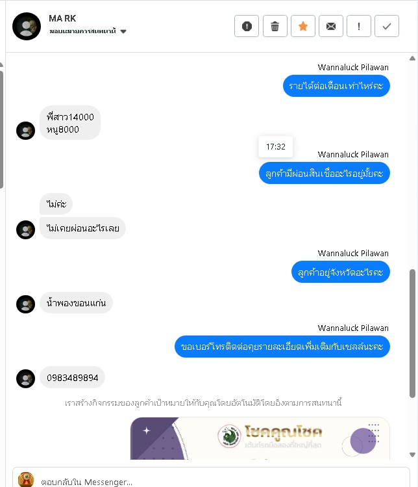The height and width of the screenshot is (487, 418).
Task: Mark as unread with envelope icon
Action: [331, 26]
